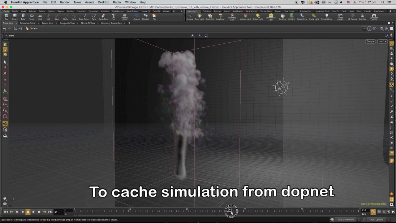Open macOS Spotlight search
Image resolution: width=396 pixels, height=223 pixels.
pos(383,2)
